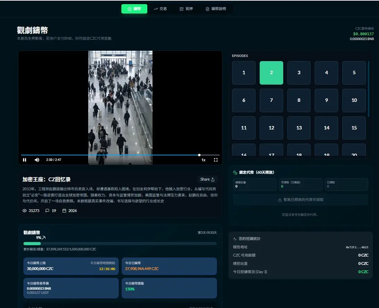Click the countdown timer 12:16:06
The height and width of the screenshot is (308, 379).
pyautogui.click(x=107, y=269)
